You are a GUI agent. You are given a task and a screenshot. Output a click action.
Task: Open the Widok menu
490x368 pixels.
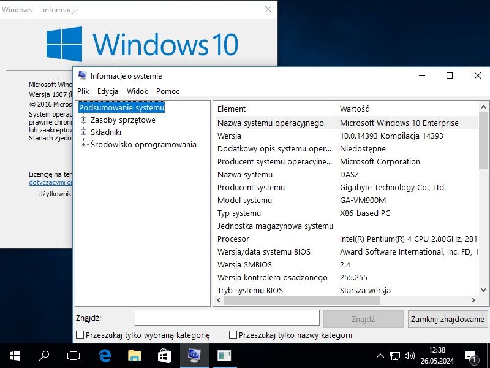tap(137, 91)
